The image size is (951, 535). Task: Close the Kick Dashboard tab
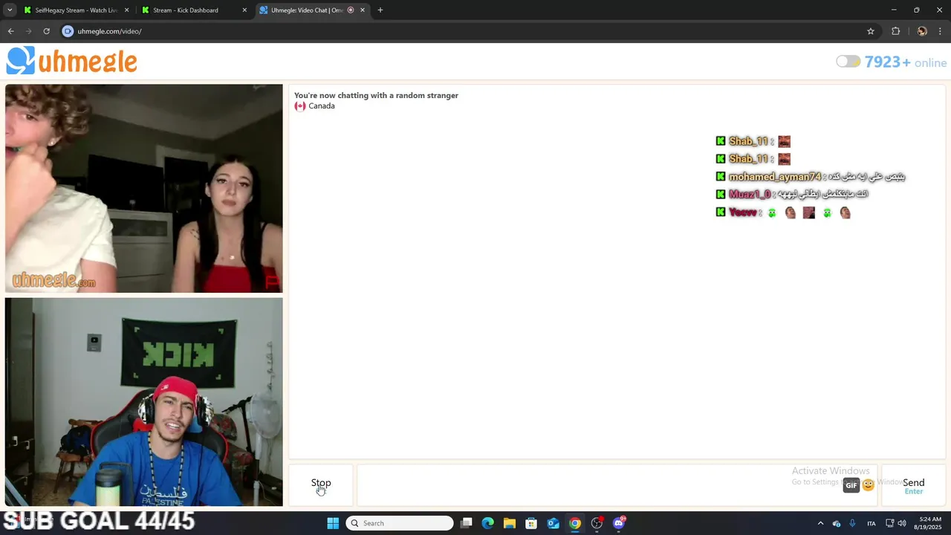coord(244,10)
